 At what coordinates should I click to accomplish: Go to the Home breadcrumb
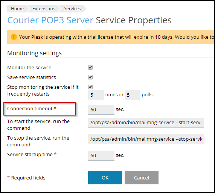point(17,9)
